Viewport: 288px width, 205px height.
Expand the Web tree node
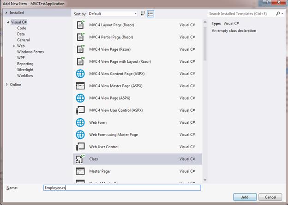tap(15, 46)
